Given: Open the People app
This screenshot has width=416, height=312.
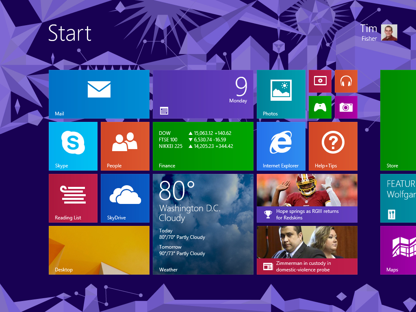Looking at the screenshot, I should pos(125,146).
